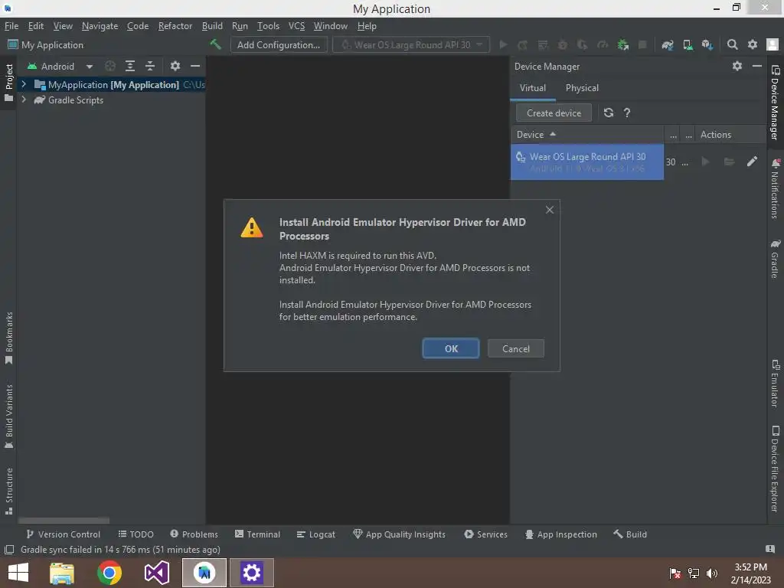
Task: Click Collapse All icon in Project panel
Action: (x=150, y=66)
